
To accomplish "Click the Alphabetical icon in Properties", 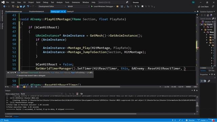I will [x=205, y=81].
